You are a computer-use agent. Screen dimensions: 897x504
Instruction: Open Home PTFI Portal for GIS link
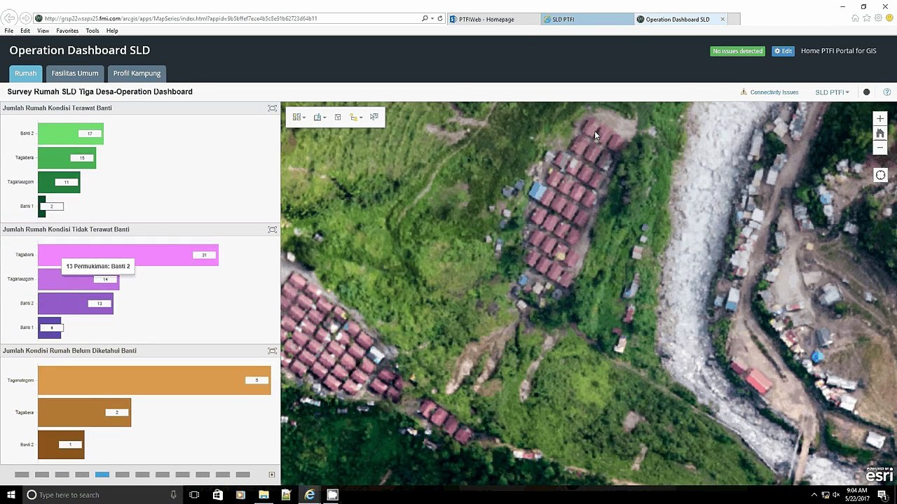pos(838,51)
